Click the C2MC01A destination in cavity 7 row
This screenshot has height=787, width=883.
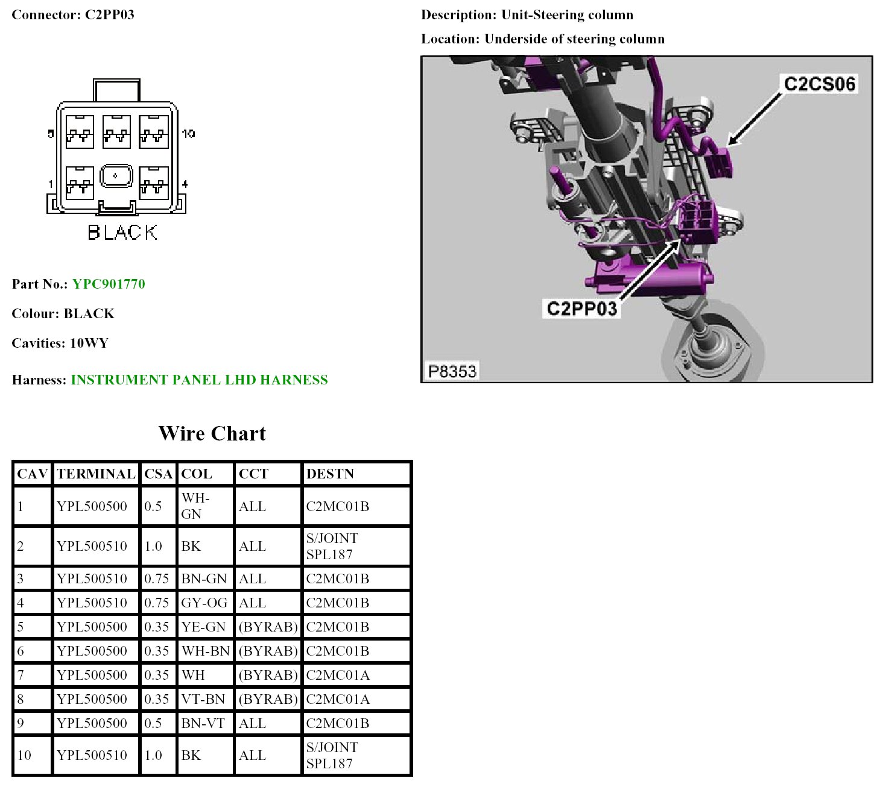(338, 675)
